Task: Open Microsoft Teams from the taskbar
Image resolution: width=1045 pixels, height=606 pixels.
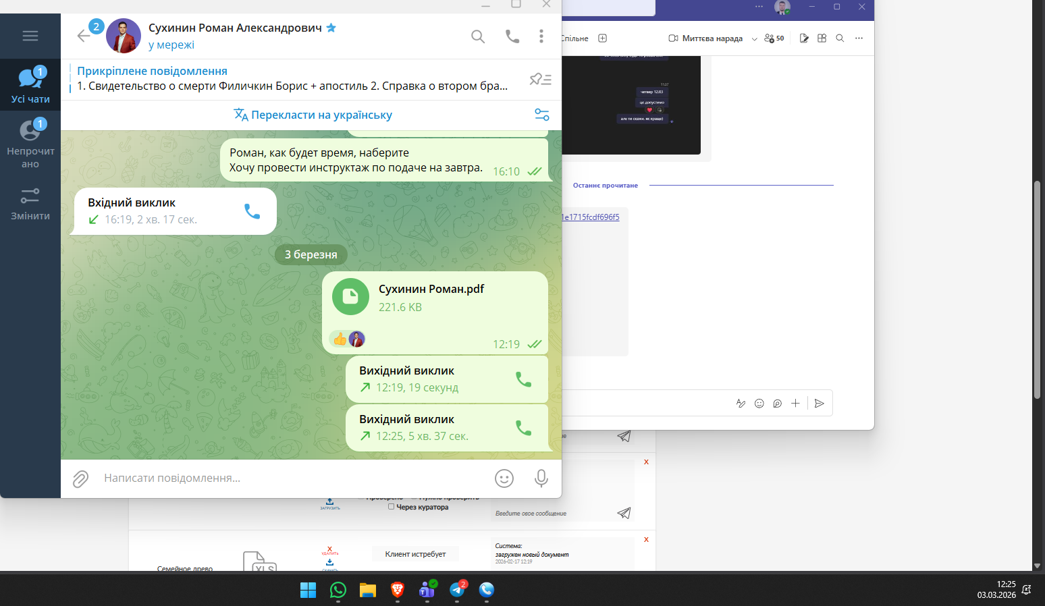Action: point(427,590)
